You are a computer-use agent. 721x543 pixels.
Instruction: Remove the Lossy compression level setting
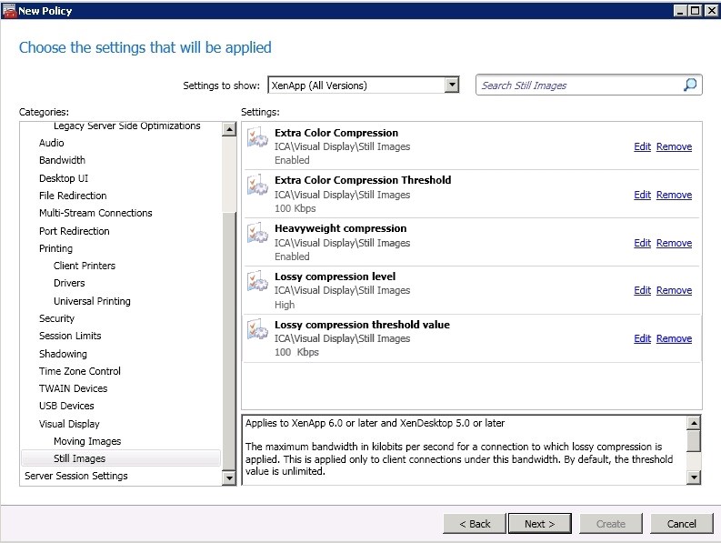click(674, 290)
